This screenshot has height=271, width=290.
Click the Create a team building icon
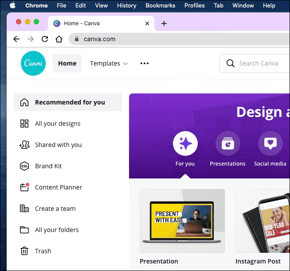(x=24, y=209)
